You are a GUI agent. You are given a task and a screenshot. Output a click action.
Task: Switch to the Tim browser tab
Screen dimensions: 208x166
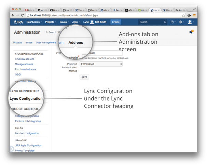[80, 10]
